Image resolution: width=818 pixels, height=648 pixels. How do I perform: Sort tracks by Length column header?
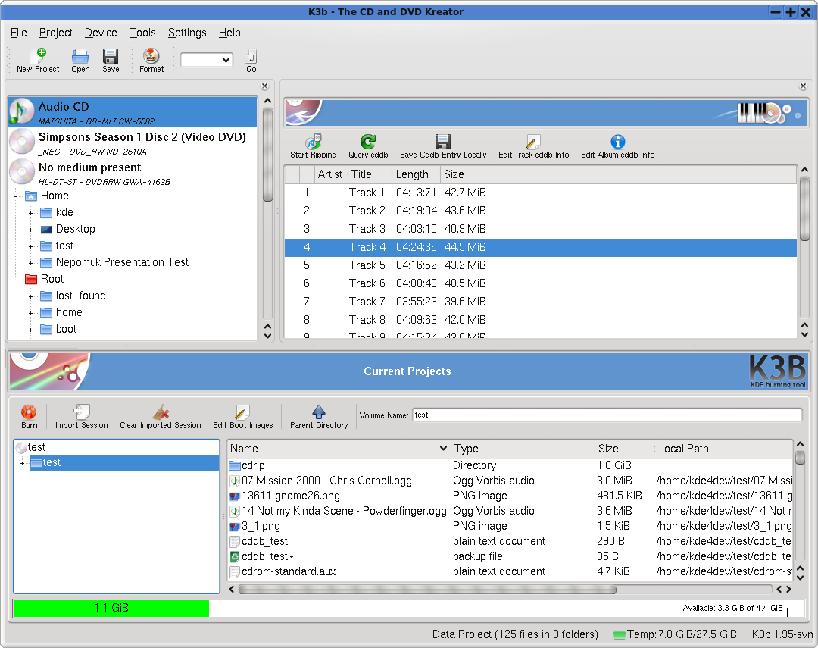(415, 174)
